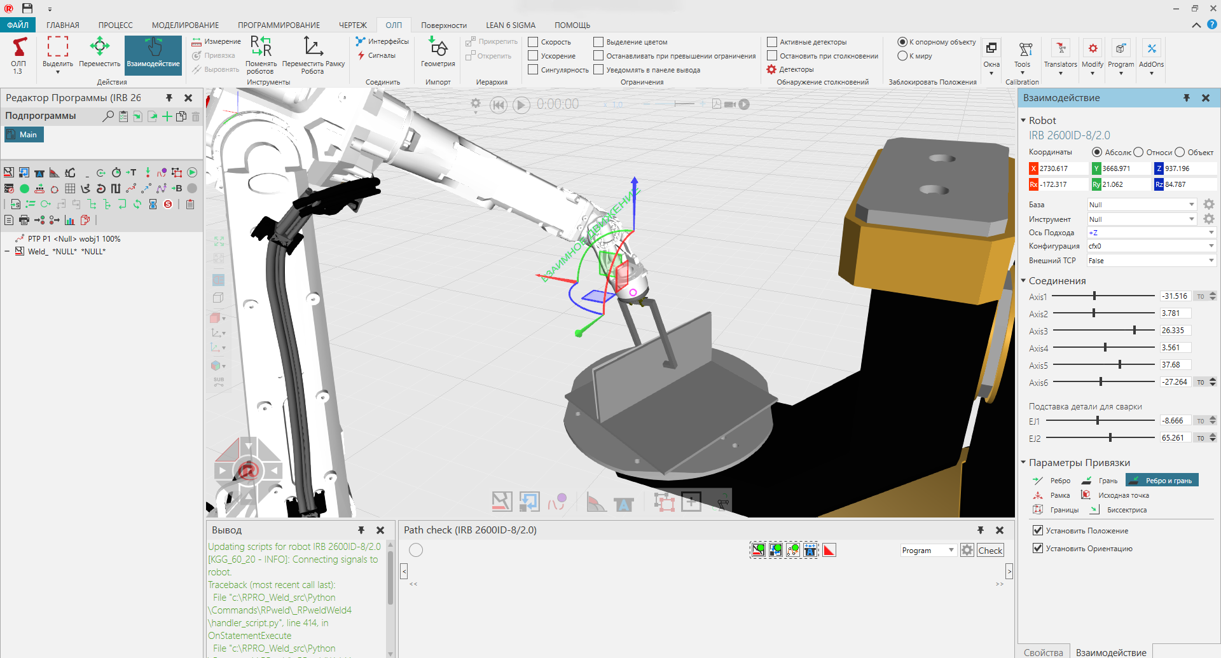
Task: Check Выделение цветом in Обнаружение столкновений
Action: (x=598, y=41)
